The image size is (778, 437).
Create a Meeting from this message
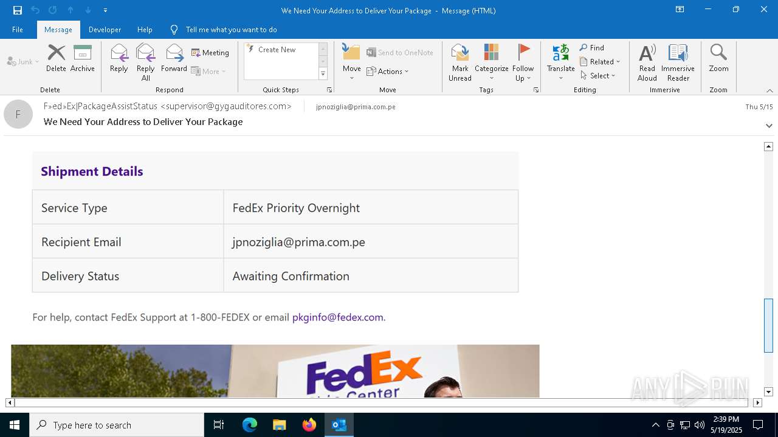tap(210, 53)
